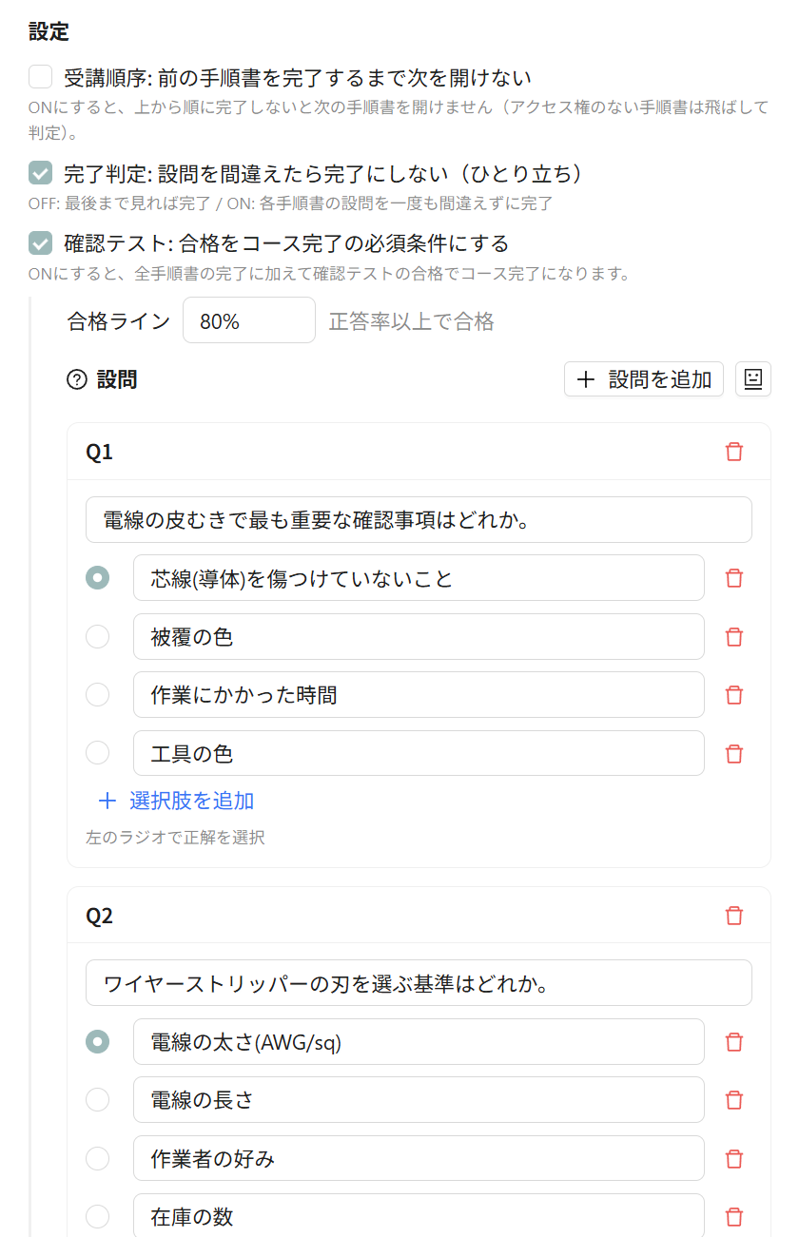Click the 設問を追加 button
799x1237 pixels.
click(644, 379)
